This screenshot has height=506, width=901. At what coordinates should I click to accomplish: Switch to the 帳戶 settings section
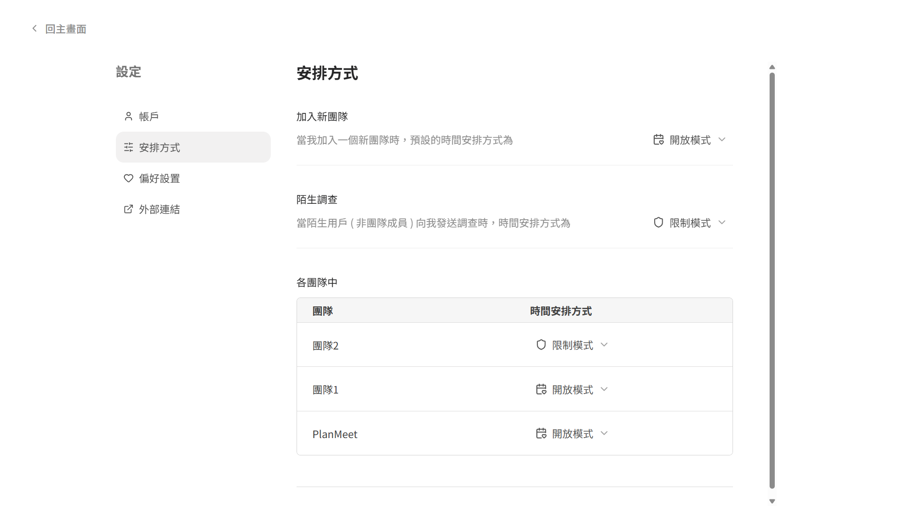148,116
